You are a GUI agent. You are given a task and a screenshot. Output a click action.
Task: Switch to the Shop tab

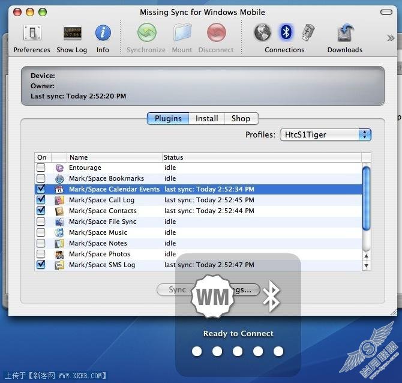tap(241, 118)
